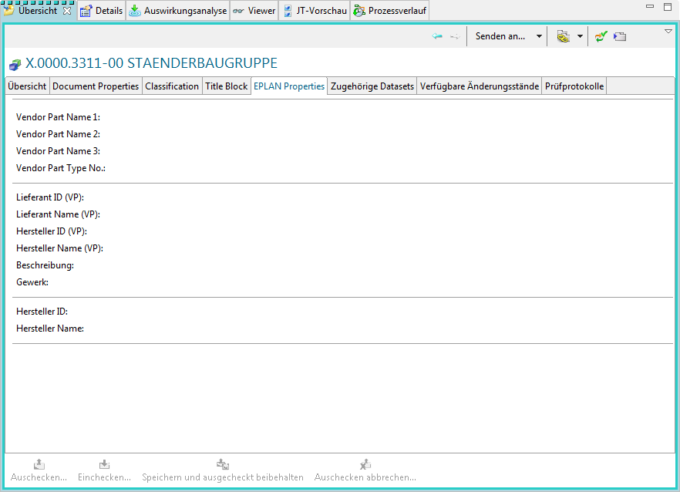The height and width of the screenshot is (492, 680).
Task: Click the Auschecken icon in bottom bar
Action: click(39, 464)
